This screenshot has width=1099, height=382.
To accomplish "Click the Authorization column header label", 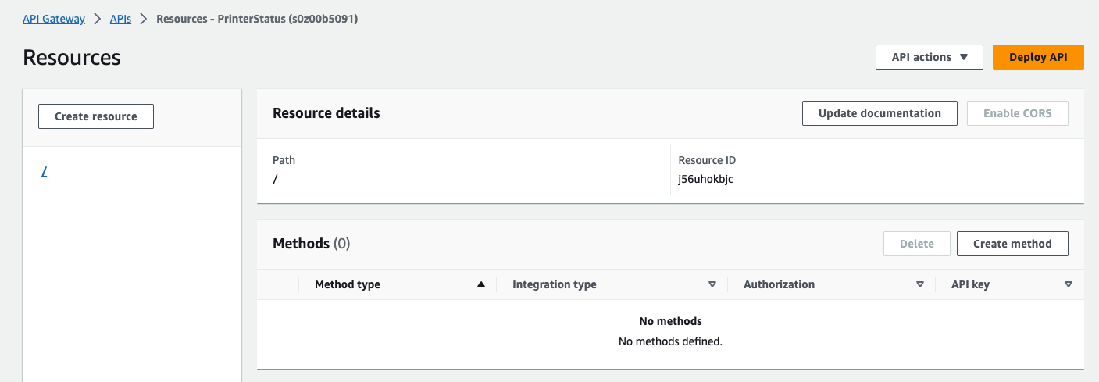I will tap(779, 285).
